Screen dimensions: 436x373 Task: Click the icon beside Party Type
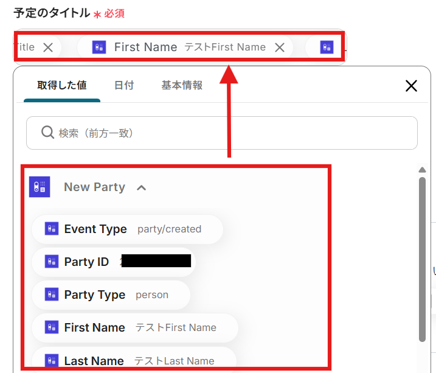coord(52,295)
